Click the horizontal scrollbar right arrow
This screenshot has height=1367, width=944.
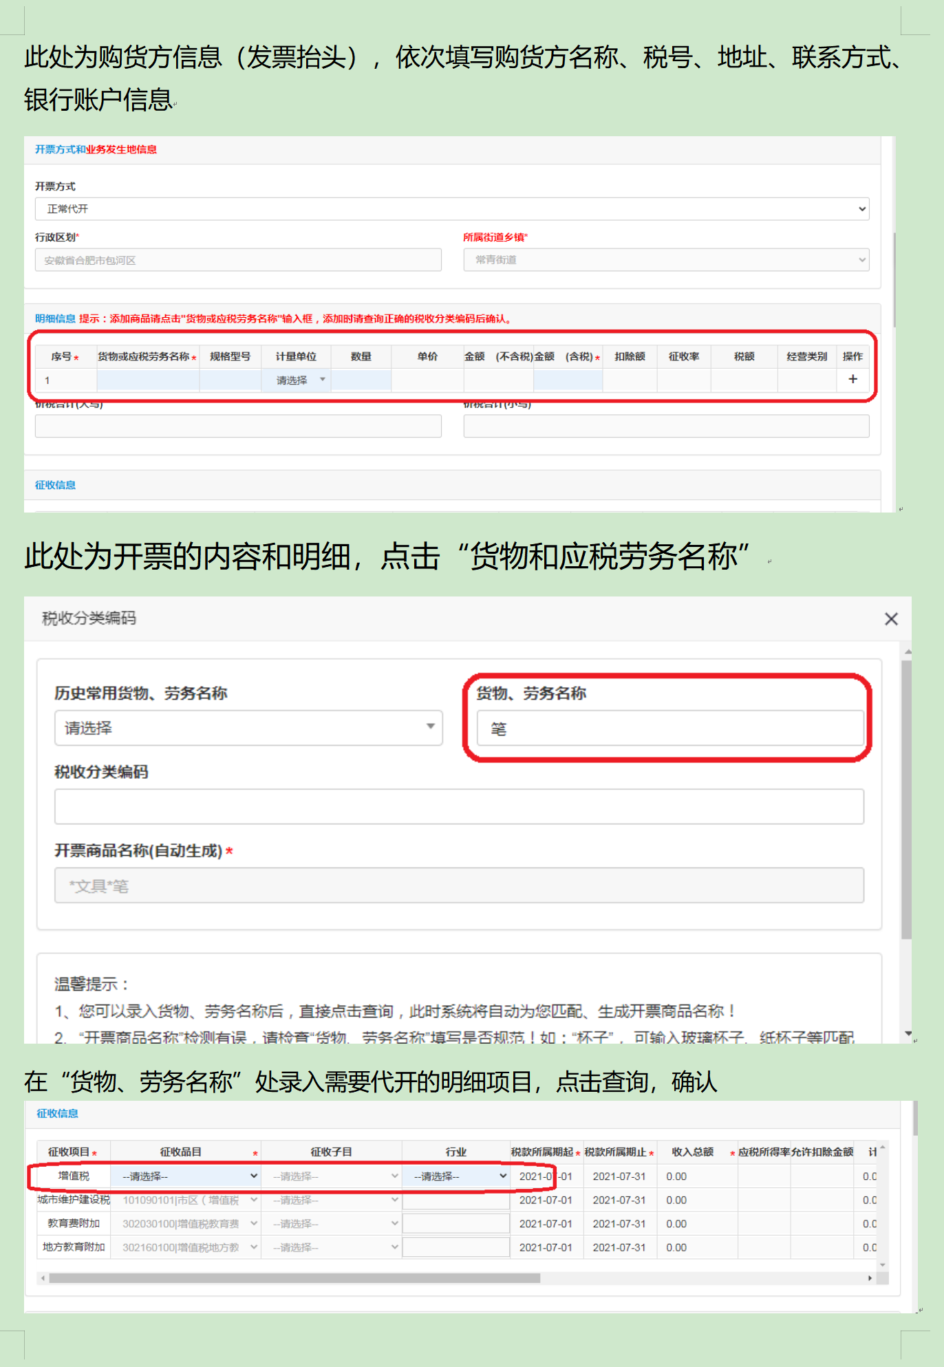(x=870, y=1278)
